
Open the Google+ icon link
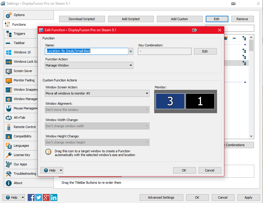click(46, 197)
